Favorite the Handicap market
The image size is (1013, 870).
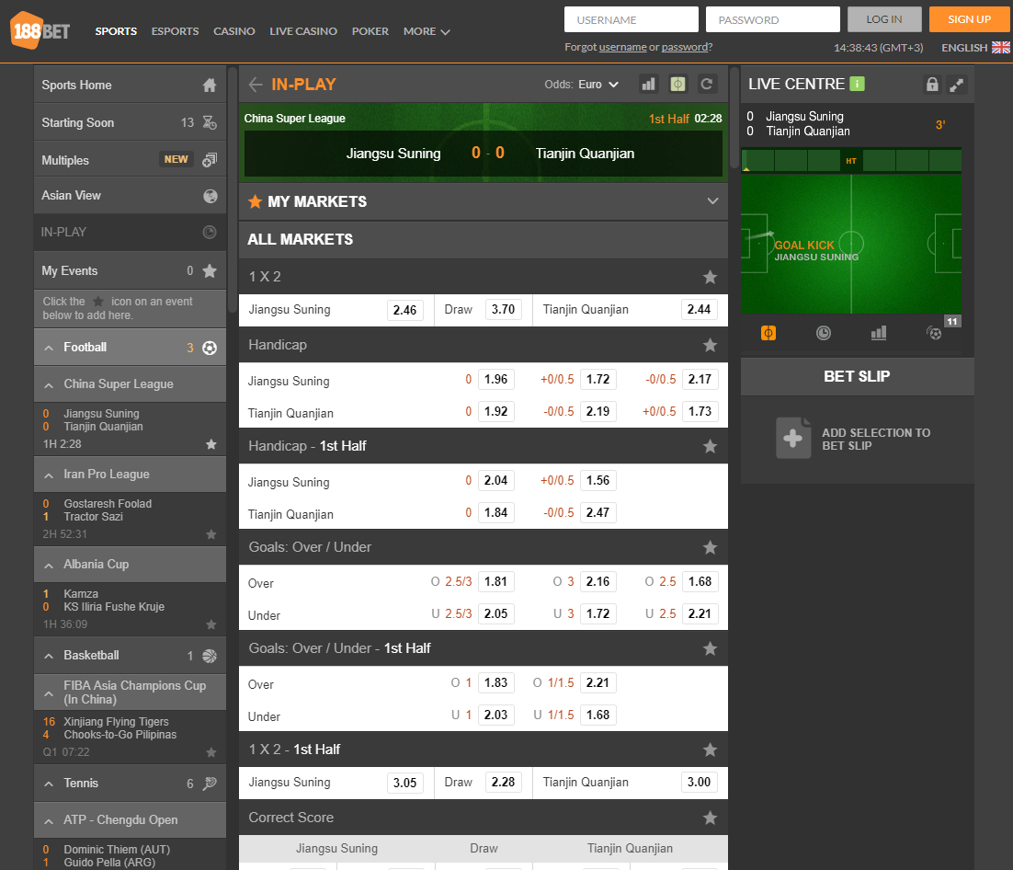[710, 345]
